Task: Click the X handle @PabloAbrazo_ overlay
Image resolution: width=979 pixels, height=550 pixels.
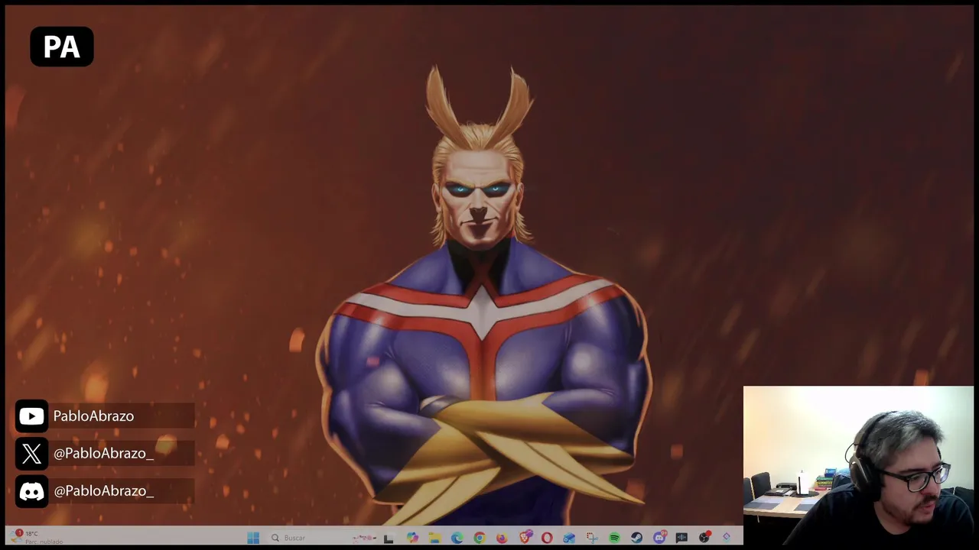Action: [x=105, y=454]
